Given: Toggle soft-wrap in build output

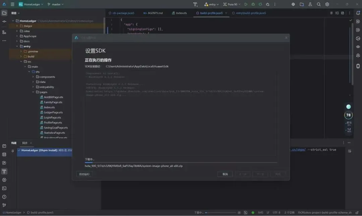Looking at the screenshot, I should pyautogui.click(x=350, y=151).
